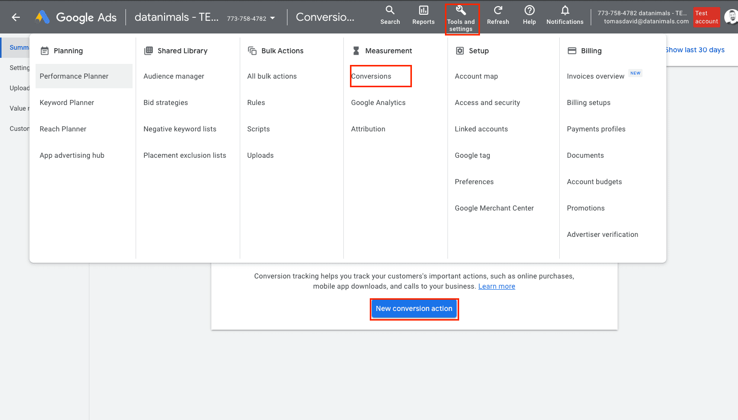
Task: Open the Notifications bell icon
Action: pos(565,10)
